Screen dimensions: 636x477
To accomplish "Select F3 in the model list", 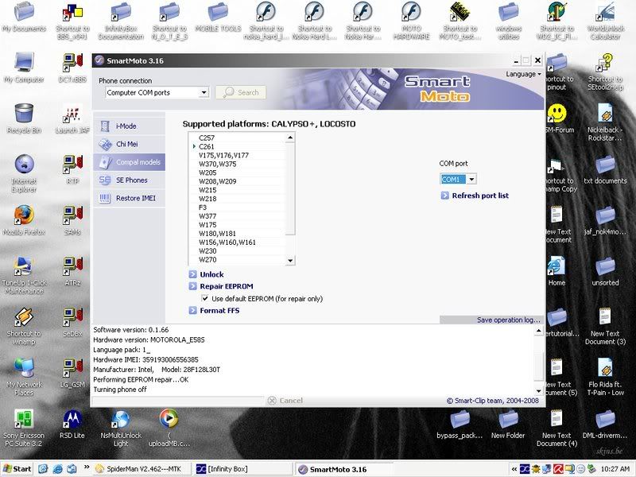I will [x=203, y=207].
